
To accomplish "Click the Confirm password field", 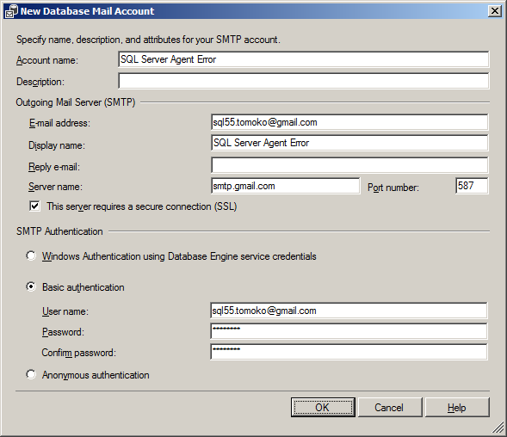I will click(349, 352).
